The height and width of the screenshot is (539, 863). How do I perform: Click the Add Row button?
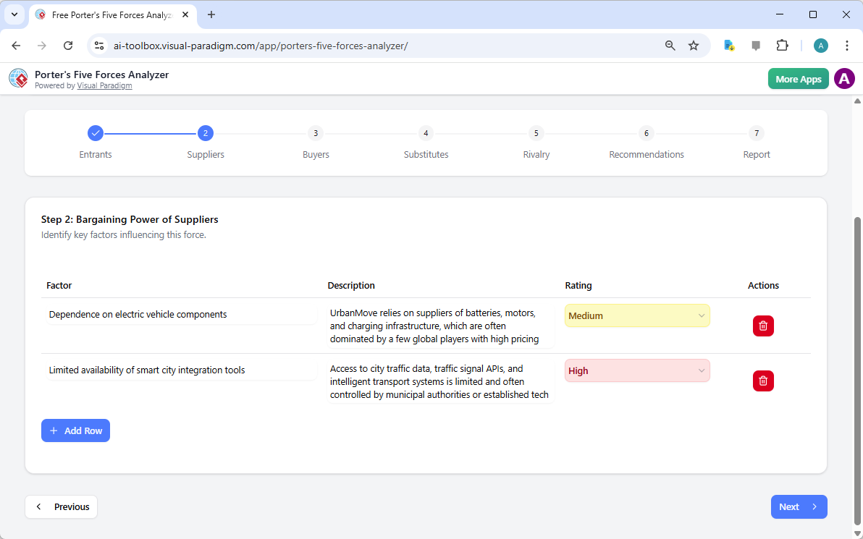(x=75, y=430)
